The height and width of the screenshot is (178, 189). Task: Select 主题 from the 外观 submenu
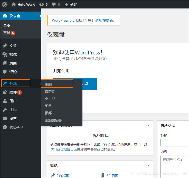[48, 84]
